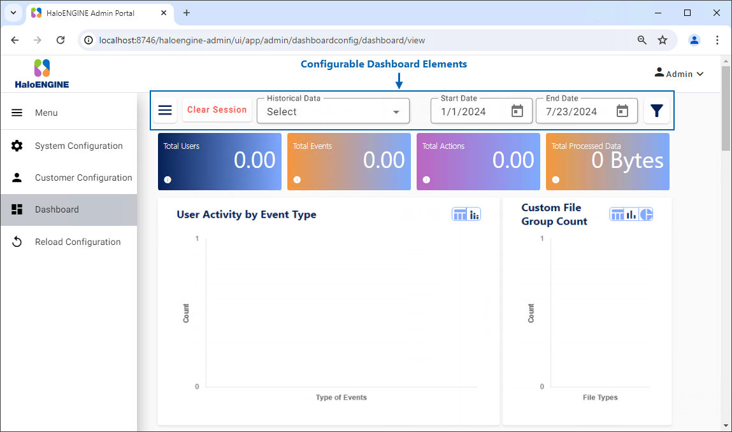Open the calendar picker for End Date
Screen dimensions: 732x432
tap(622, 111)
